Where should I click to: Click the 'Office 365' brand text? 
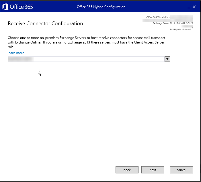pos(21,7)
